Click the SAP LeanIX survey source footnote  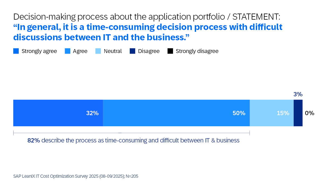pyautogui.click(x=76, y=176)
